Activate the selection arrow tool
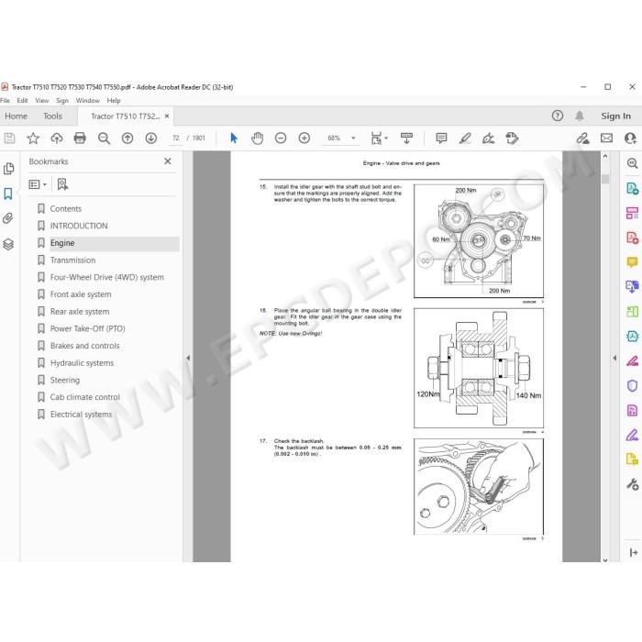 [x=234, y=138]
